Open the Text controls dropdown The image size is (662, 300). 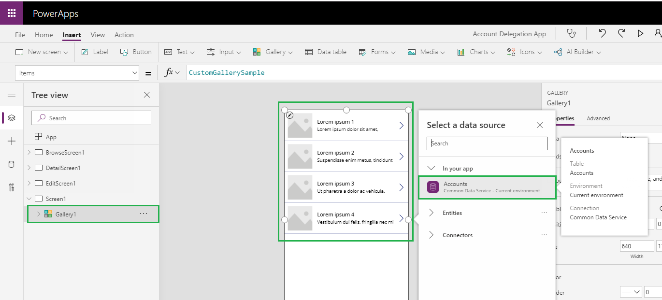pos(179,52)
